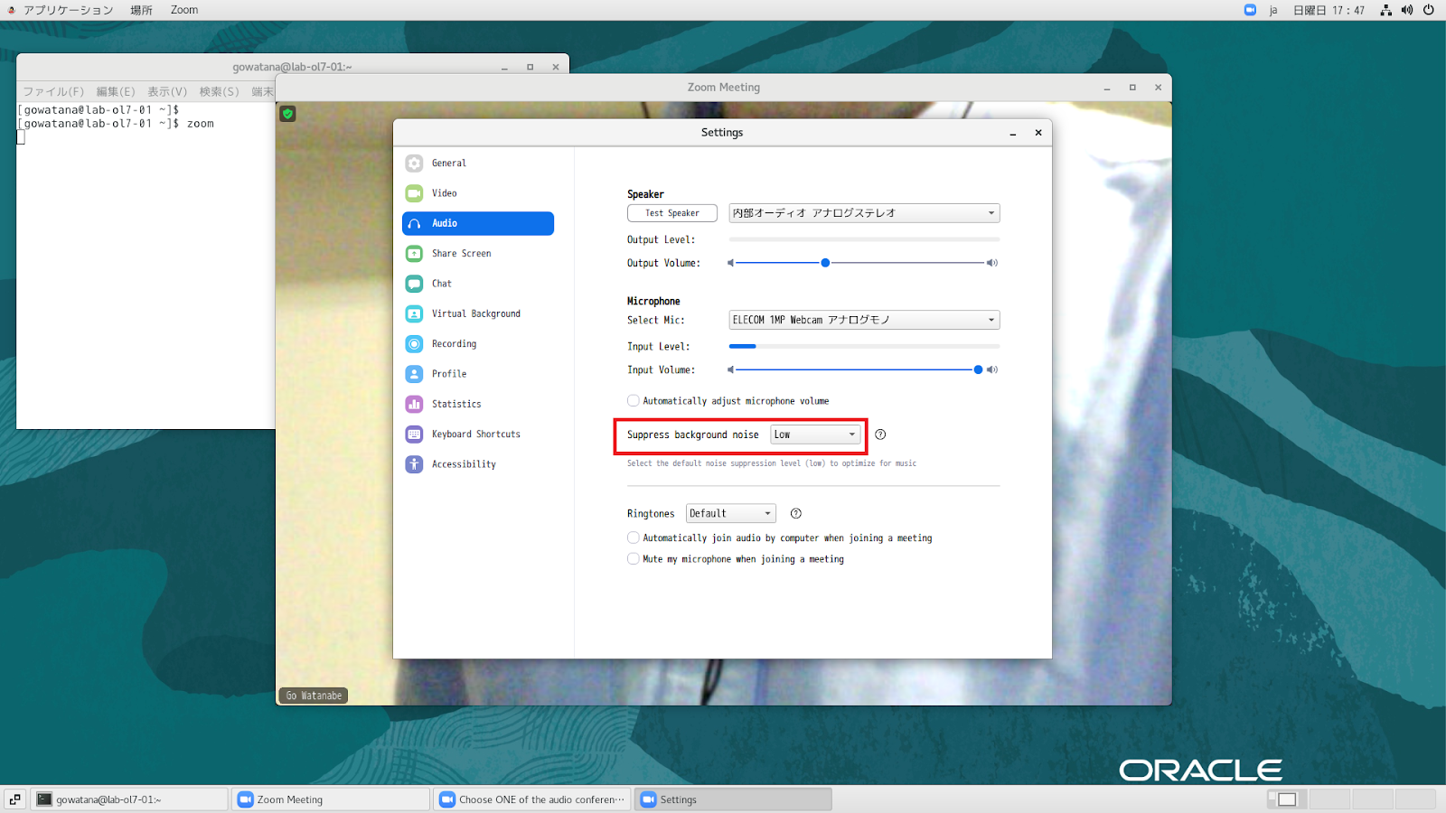Click the Keyboard Shortcuts icon

414,435
